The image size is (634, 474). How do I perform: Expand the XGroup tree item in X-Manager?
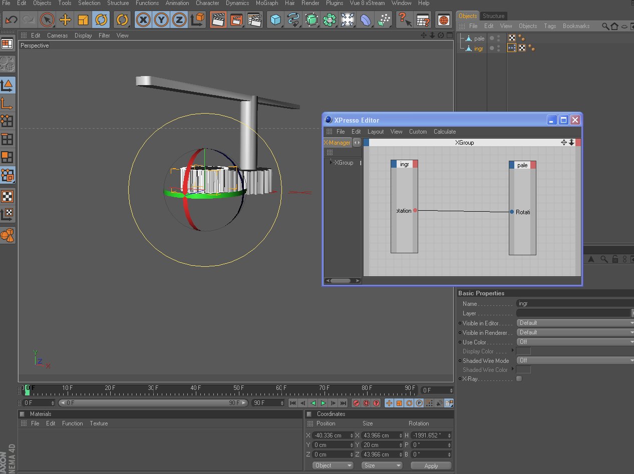330,162
